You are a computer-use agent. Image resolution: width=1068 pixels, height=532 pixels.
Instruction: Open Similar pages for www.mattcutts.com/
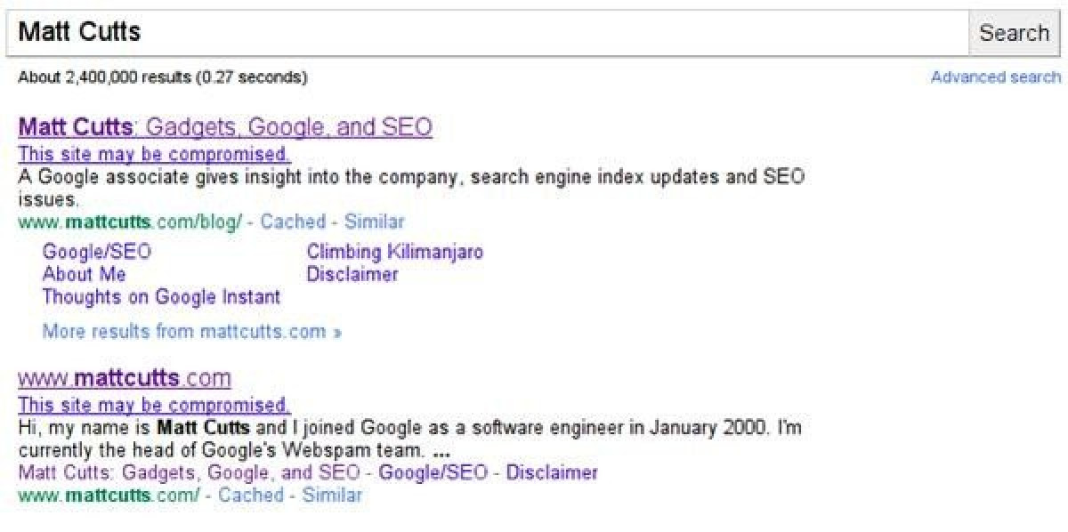pos(332,496)
